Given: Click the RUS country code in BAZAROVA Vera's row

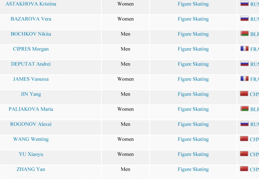Looking at the screenshot, I should (x=255, y=19).
